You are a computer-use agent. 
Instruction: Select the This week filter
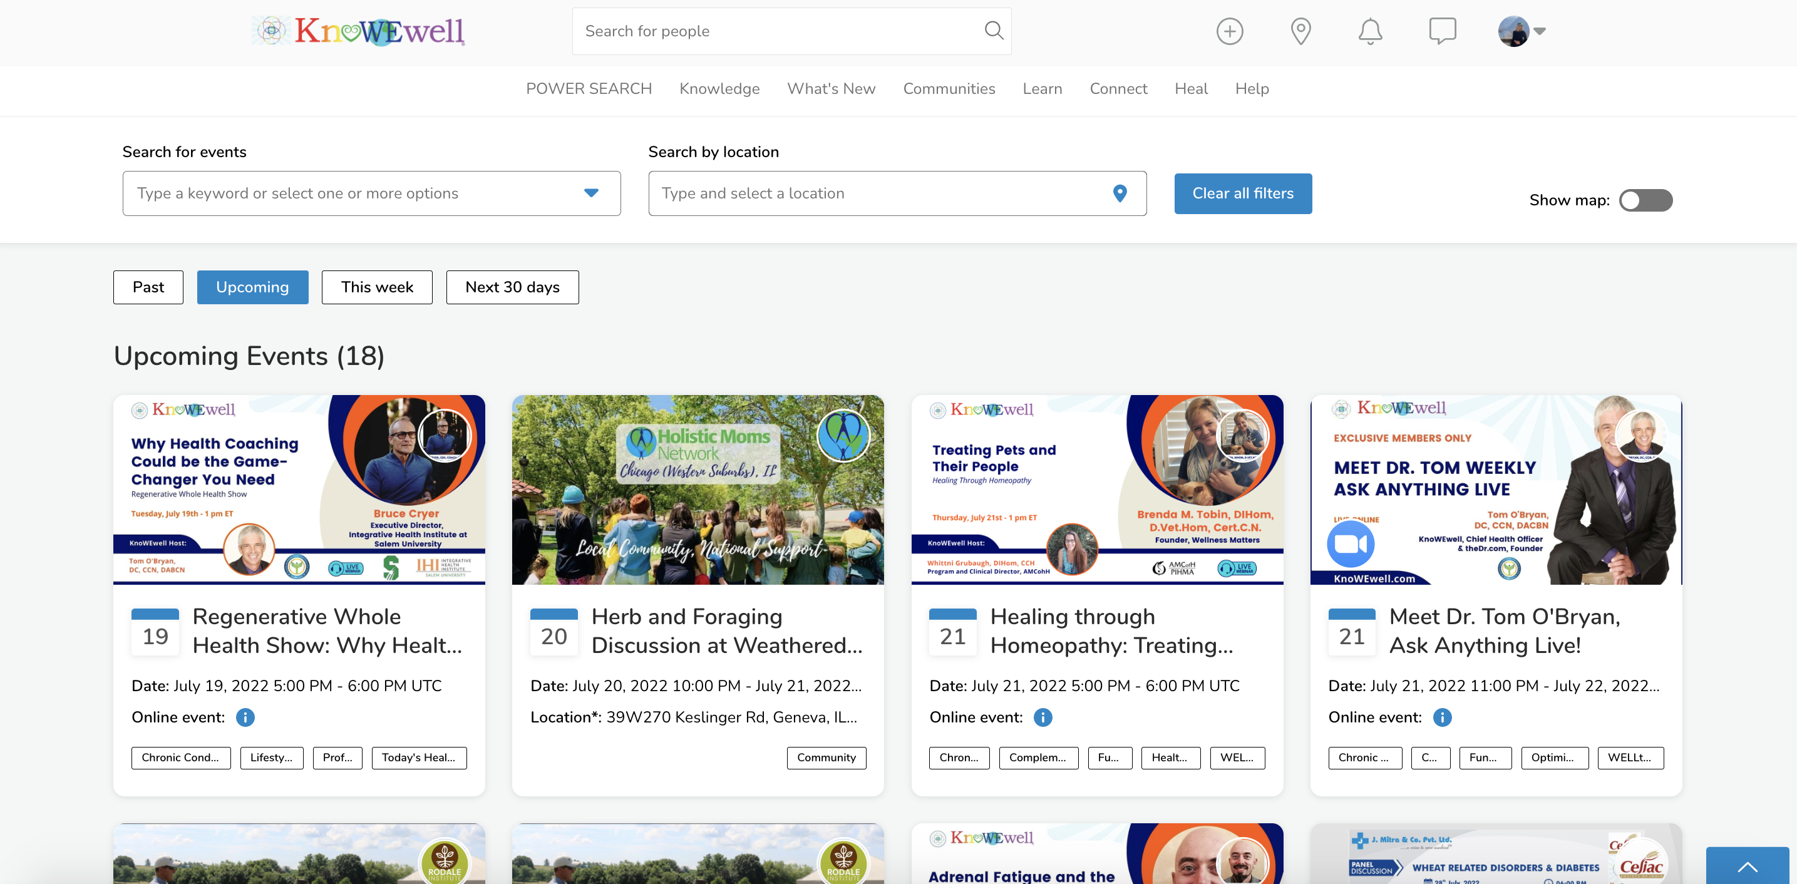point(377,287)
